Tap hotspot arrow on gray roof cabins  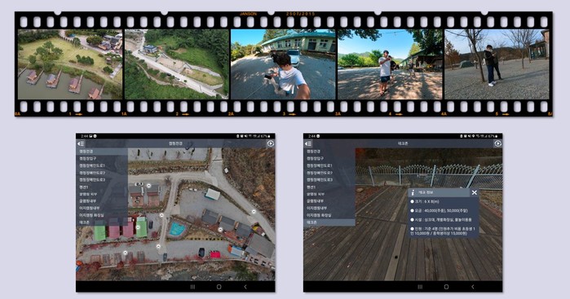click(x=220, y=230)
